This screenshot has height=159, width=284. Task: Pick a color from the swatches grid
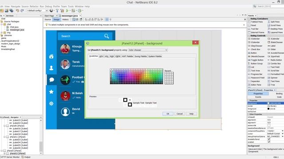pos(136,76)
